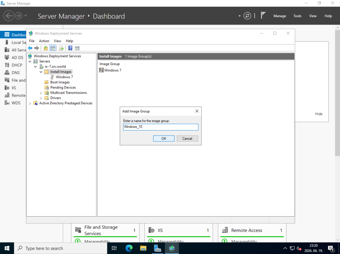
Task: Click the image group name text field
Action: 161,127
